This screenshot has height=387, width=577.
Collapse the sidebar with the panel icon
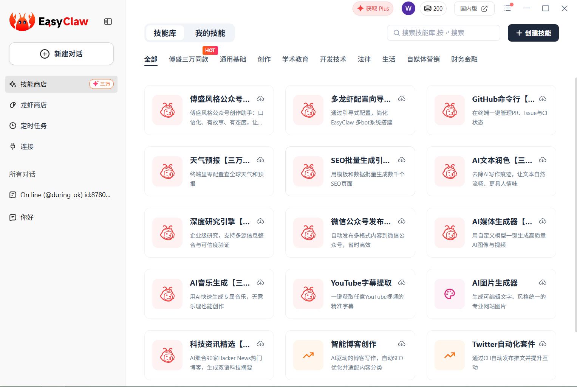tap(108, 22)
